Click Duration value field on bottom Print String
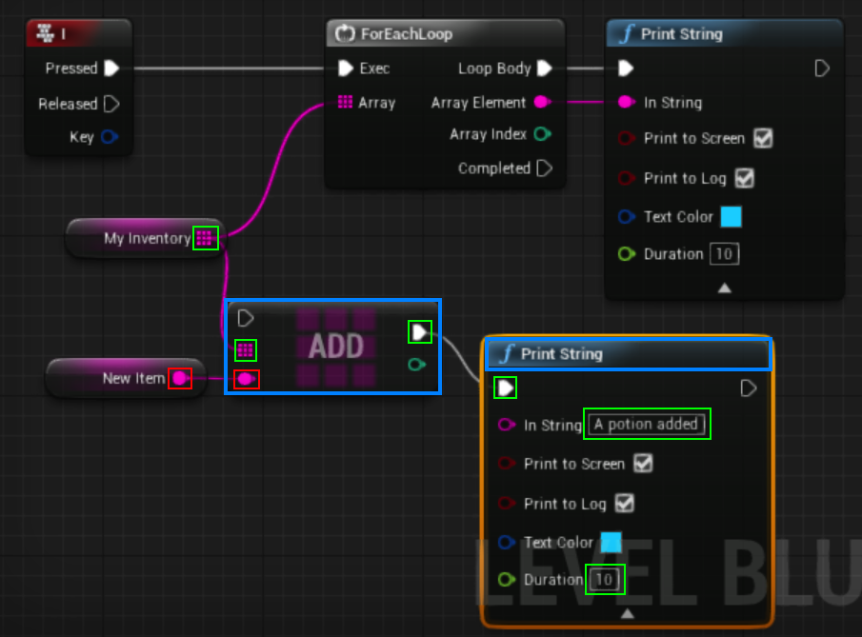Viewport: 862px width, 637px height. 605,579
